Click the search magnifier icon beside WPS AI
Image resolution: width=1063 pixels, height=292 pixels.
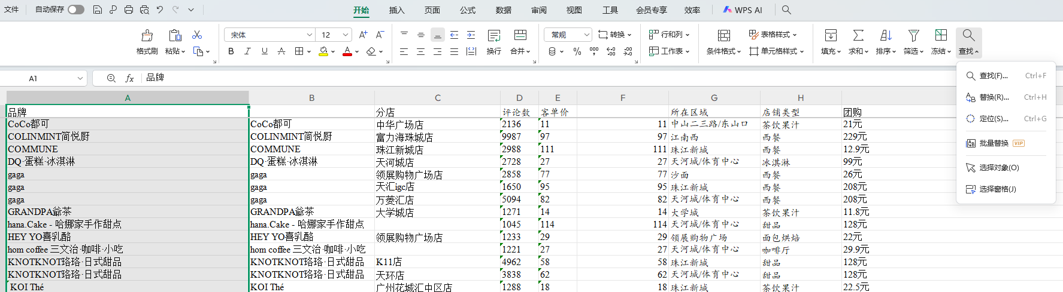(786, 10)
